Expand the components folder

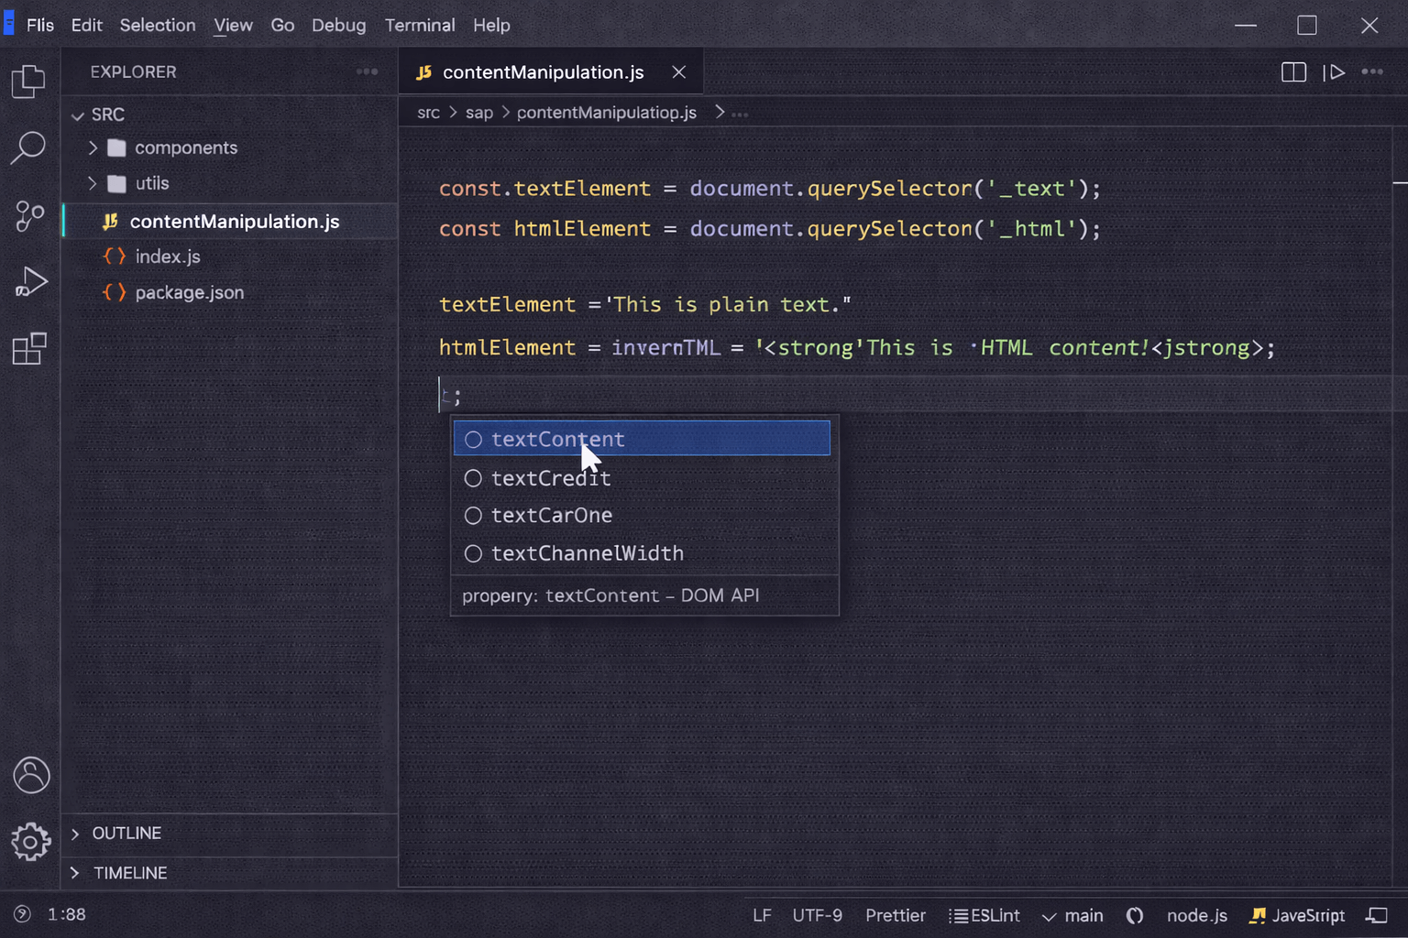coord(93,147)
